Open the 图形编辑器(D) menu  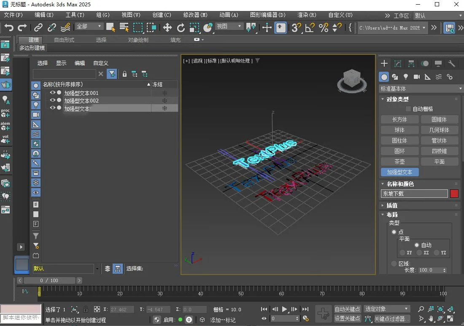267,15
